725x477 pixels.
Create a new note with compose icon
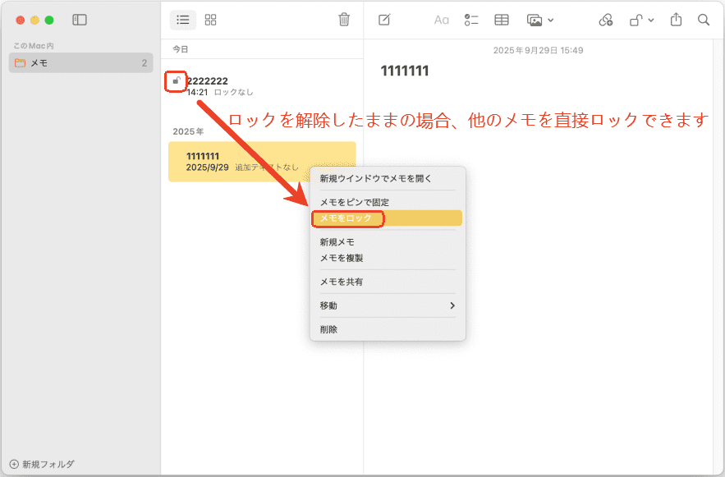tap(384, 20)
